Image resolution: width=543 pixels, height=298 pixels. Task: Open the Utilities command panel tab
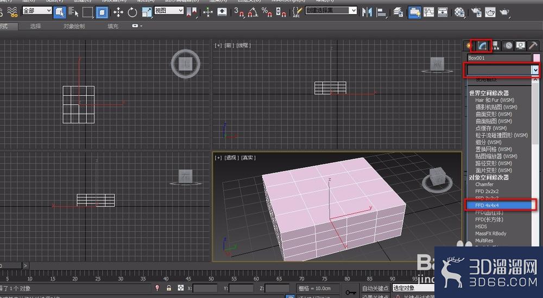(533, 46)
